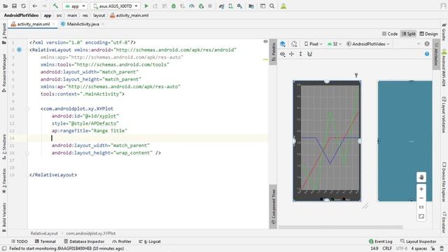
Task: Click the vertical expand alignment icon
Action: tap(300, 54)
